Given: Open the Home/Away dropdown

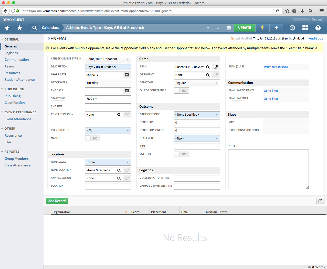Looking at the screenshot, I should [x=108, y=162].
